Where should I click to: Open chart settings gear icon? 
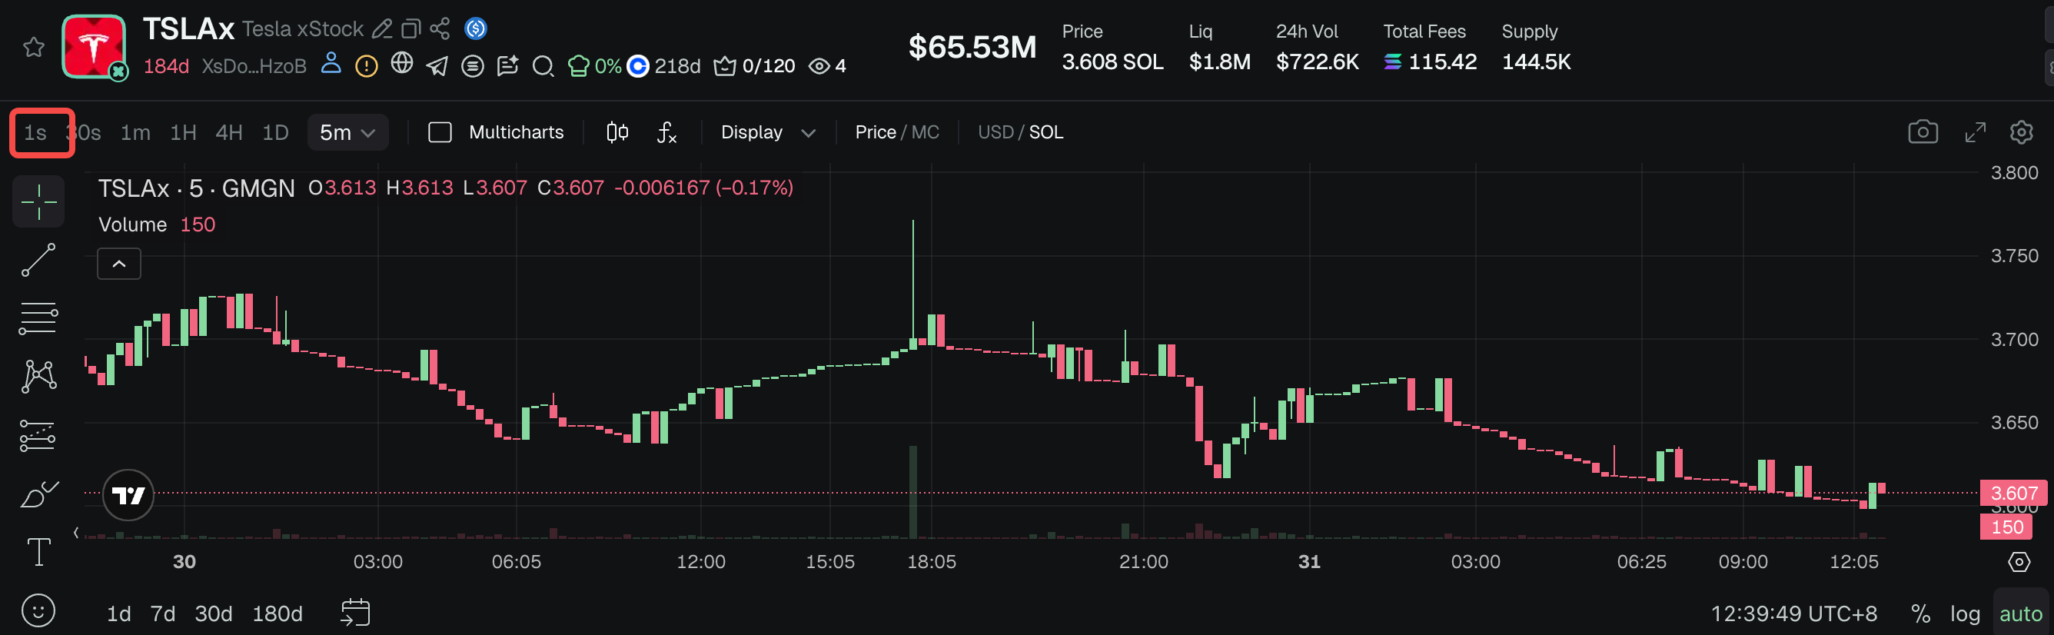(x=2020, y=132)
